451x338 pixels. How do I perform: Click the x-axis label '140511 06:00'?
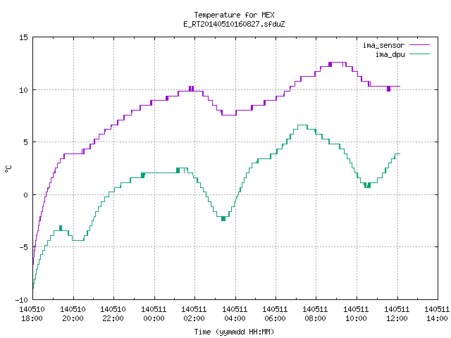tap(276, 314)
